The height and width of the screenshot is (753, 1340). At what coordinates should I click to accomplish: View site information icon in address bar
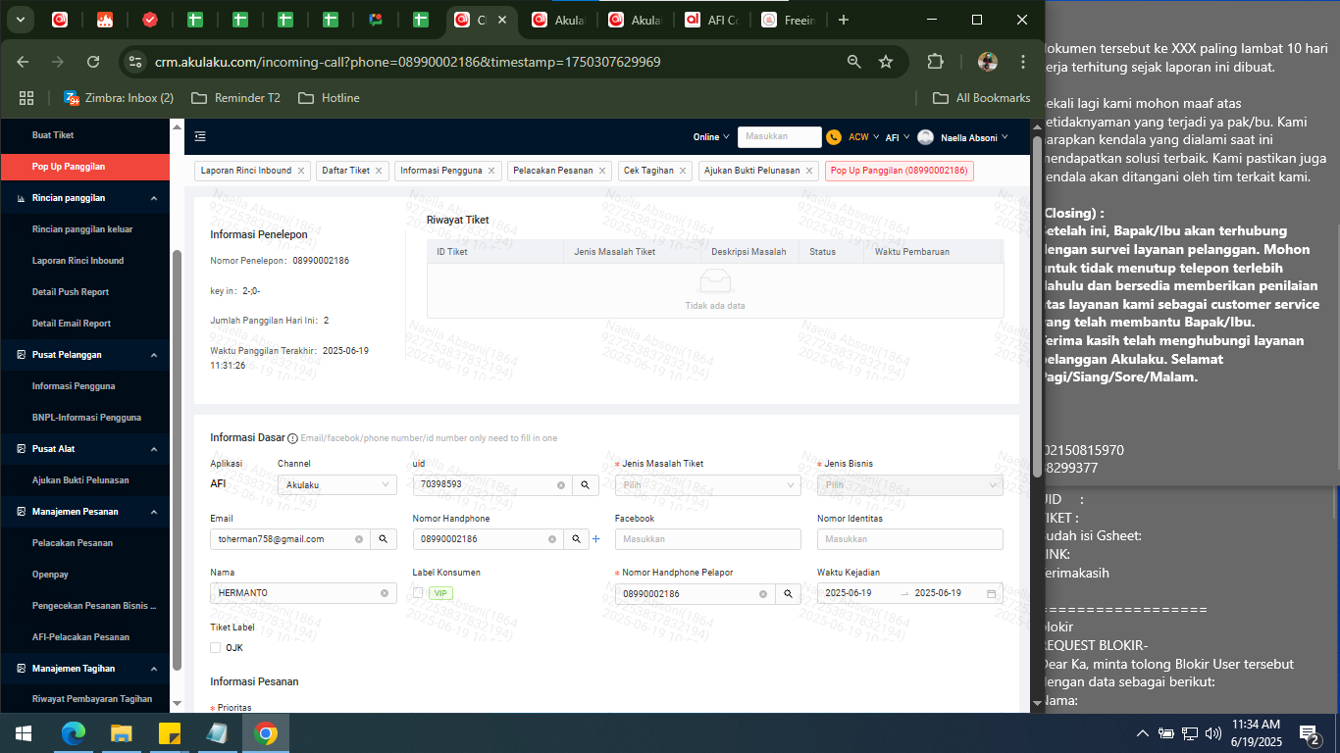point(135,62)
